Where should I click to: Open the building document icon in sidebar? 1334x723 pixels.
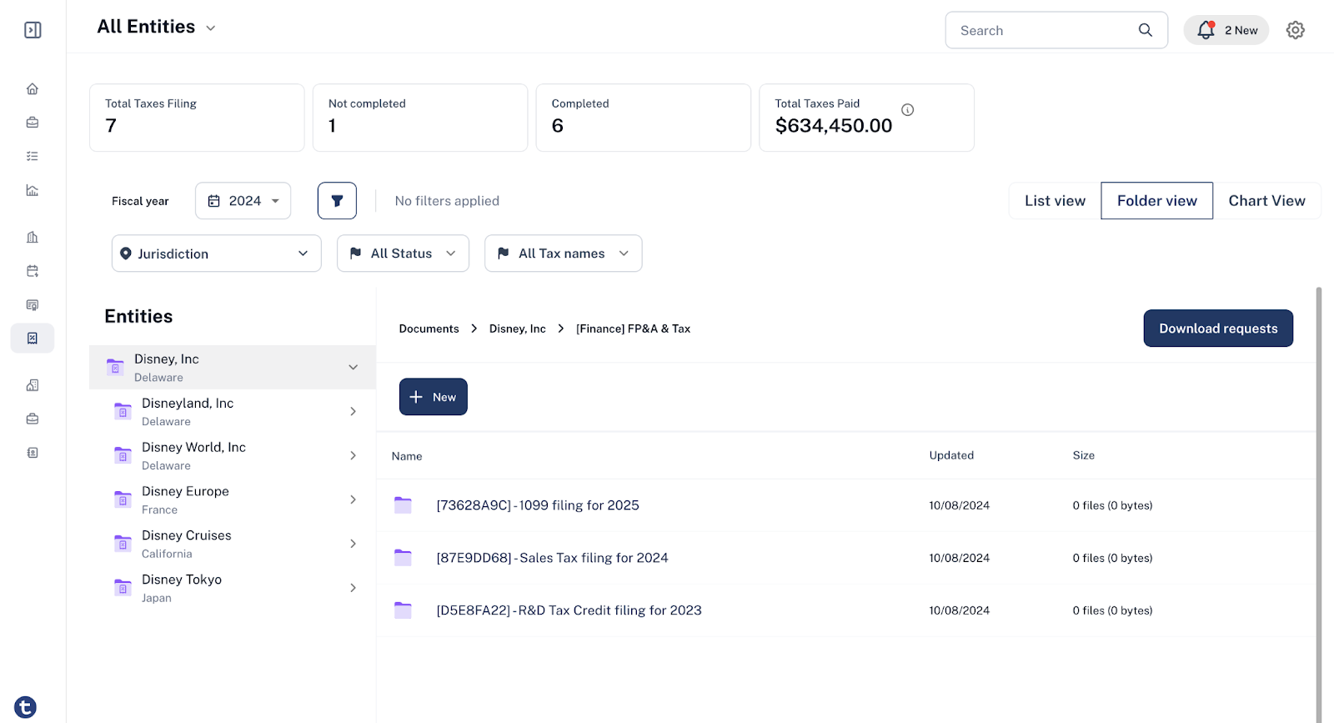(x=33, y=385)
